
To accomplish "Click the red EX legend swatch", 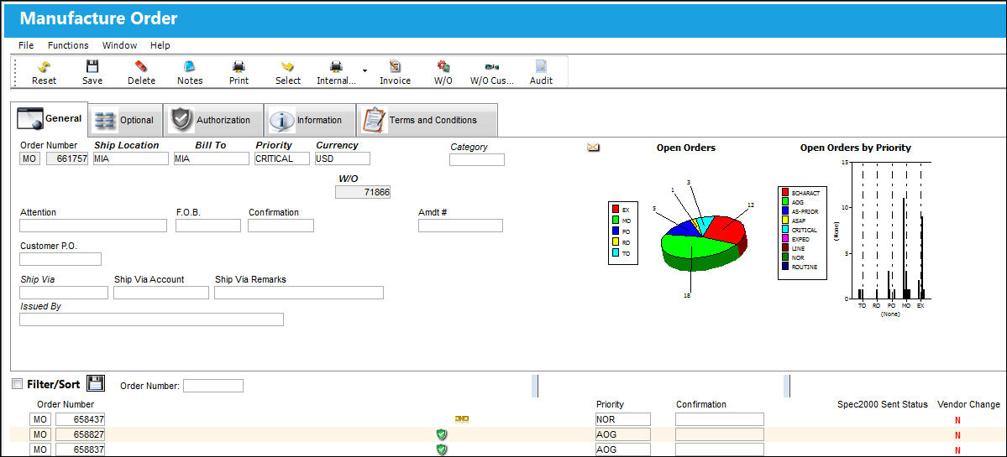I will tap(616, 210).
